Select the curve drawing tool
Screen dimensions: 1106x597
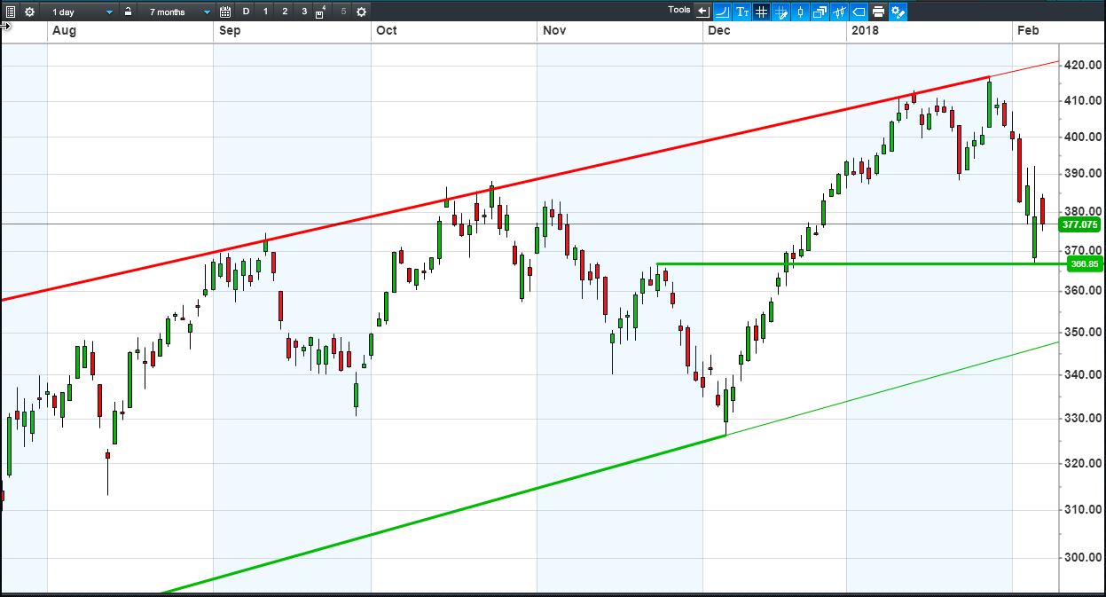(721, 12)
